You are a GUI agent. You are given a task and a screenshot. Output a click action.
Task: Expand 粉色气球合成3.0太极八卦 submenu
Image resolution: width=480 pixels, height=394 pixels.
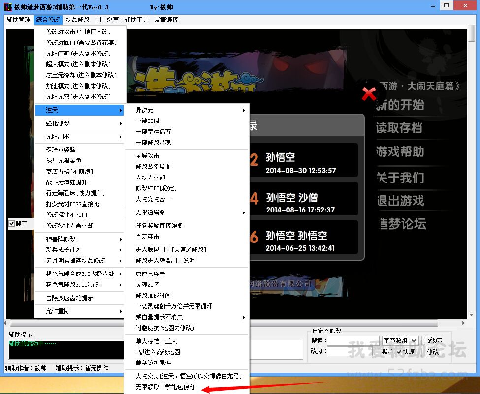coord(79,274)
